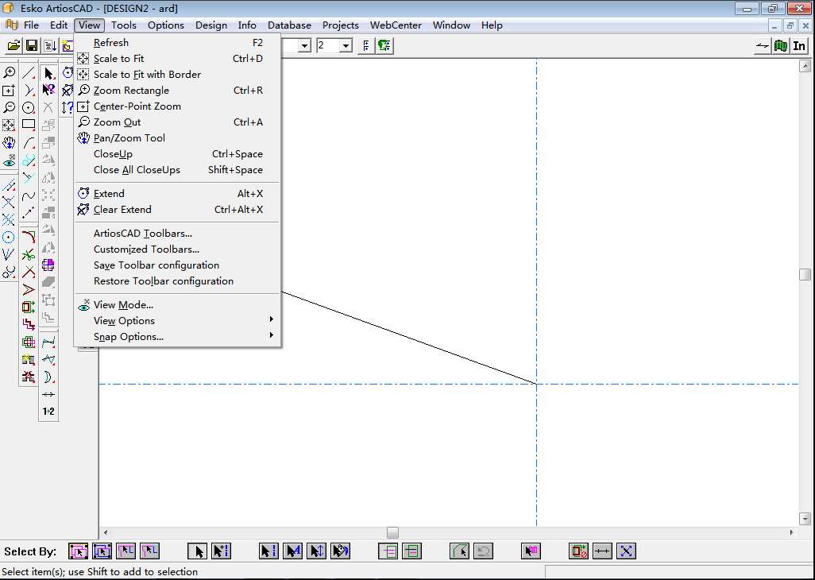
Task: Select the Line drawing tool
Action: [29, 73]
